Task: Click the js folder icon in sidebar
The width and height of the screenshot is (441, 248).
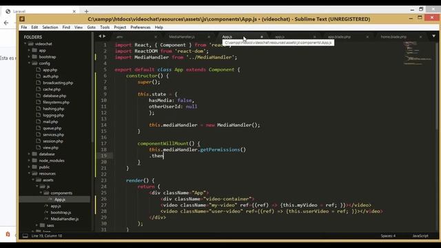Action: [x=43, y=187]
